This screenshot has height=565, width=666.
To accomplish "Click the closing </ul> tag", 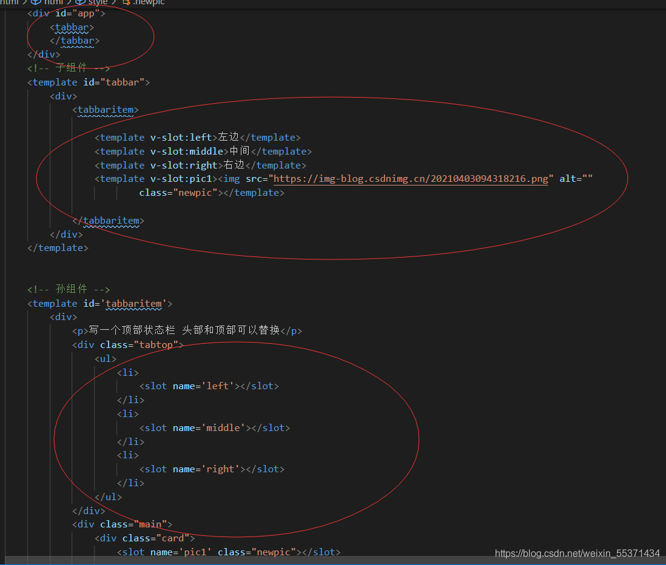I will tap(109, 496).
